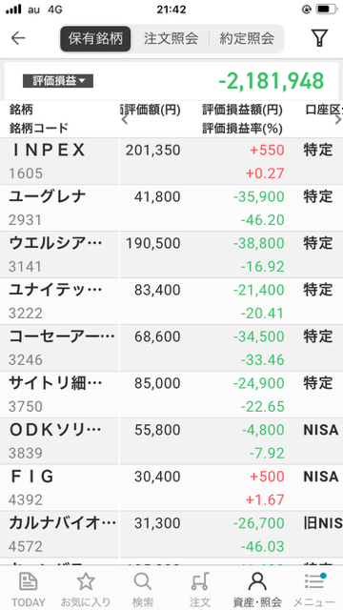Viewport: 343px width, 610px height.
Task: Open the INPEX 1605 holding row
Action: pos(171,161)
